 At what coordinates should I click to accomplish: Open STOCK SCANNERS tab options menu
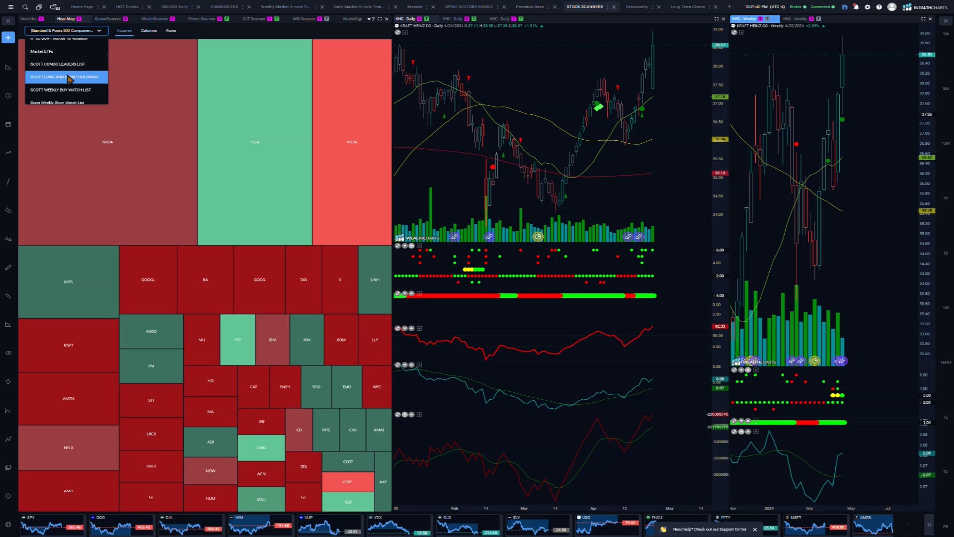[607, 7]
